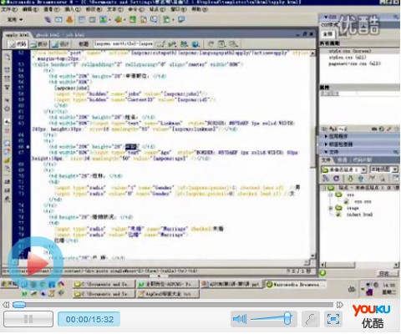Adjust the volume slider handle
Viewport: 401px width, 334px height.
pos(287,318)
